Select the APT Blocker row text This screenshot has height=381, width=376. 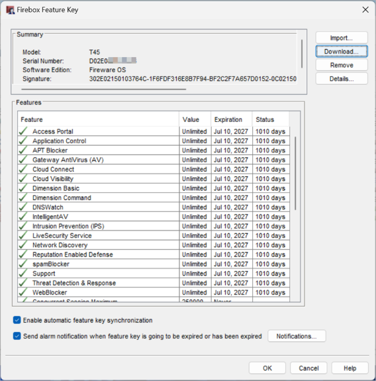click(x=50, y=150)
